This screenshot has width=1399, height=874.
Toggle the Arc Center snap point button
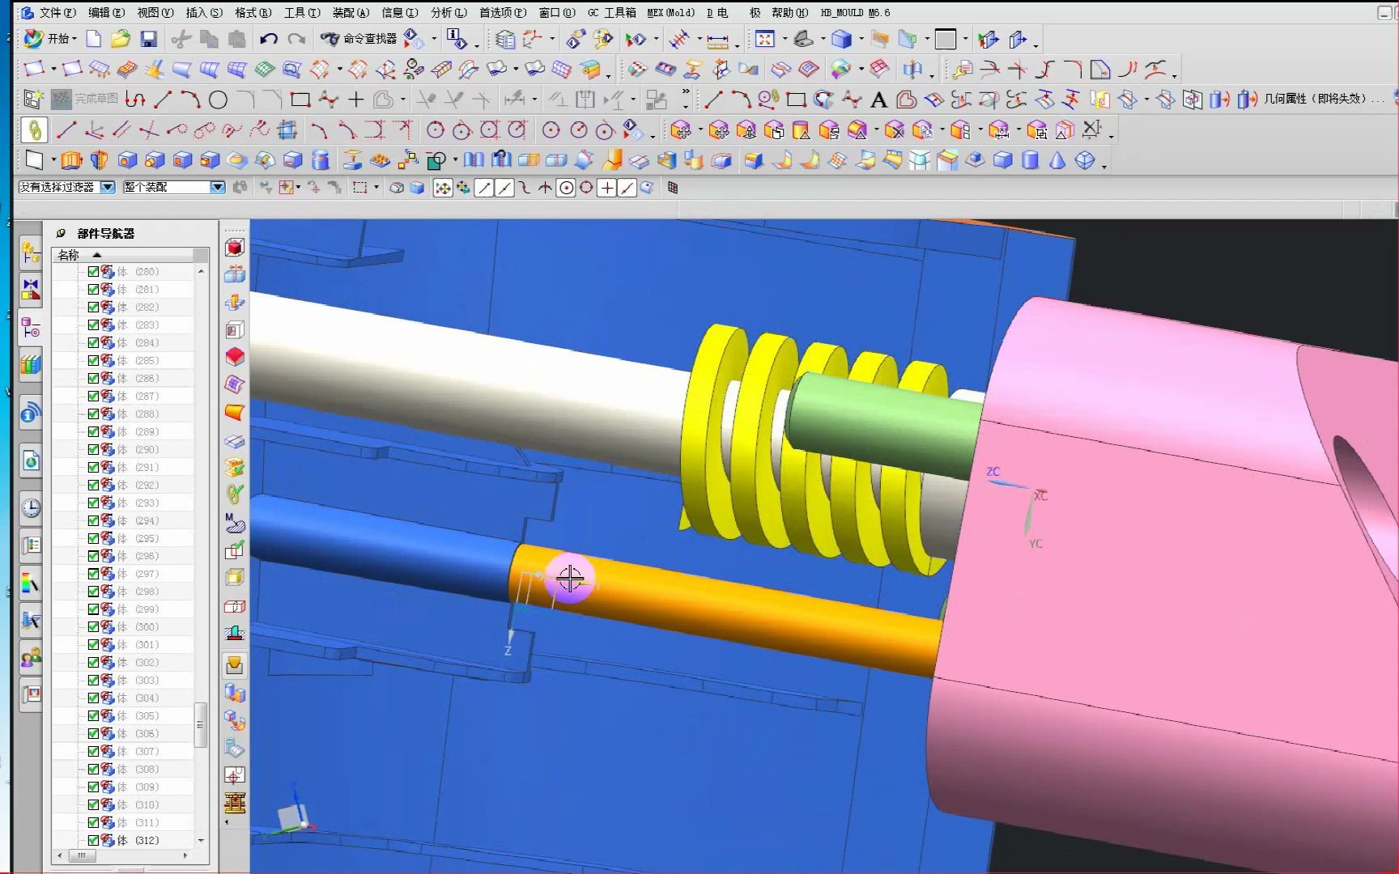(567, 188)
